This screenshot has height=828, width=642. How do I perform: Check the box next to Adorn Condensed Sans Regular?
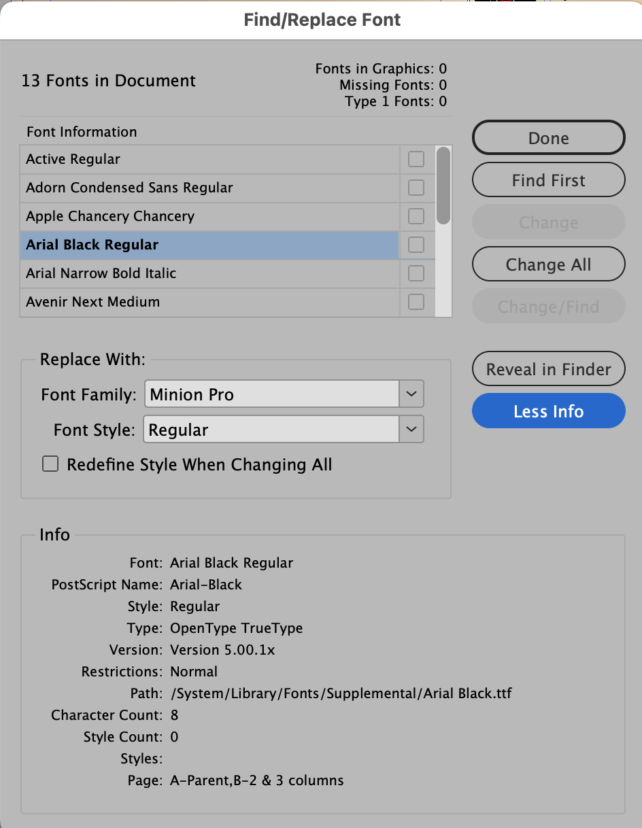(x=416, y=187)
